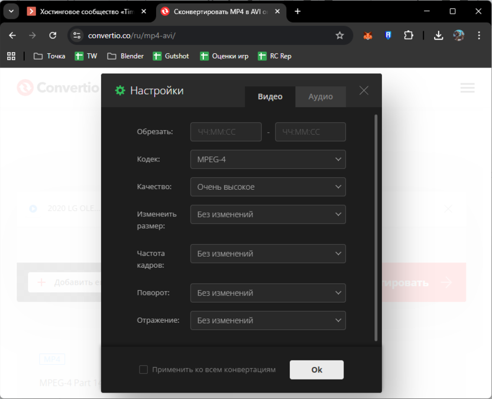Open the Gutshot bookmark
The width and height of the screenshot is (492, 399).
click(x=171, y=56)
